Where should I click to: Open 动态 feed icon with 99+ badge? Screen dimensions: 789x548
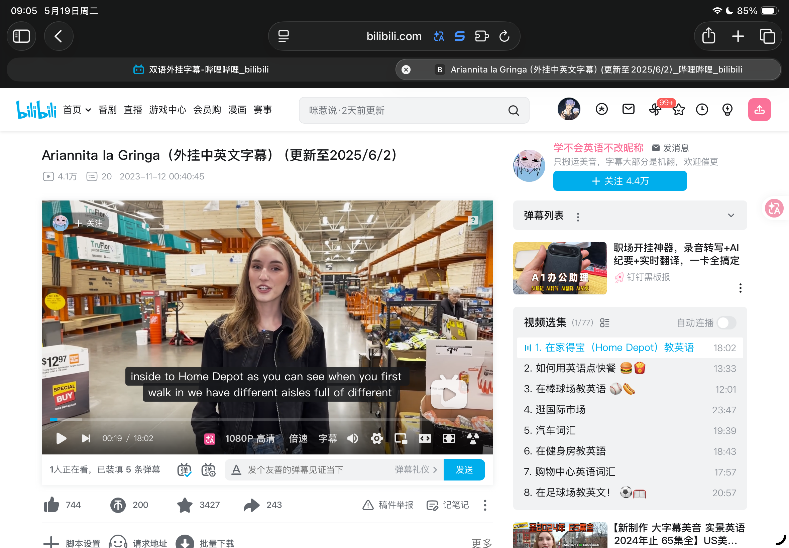655,110
